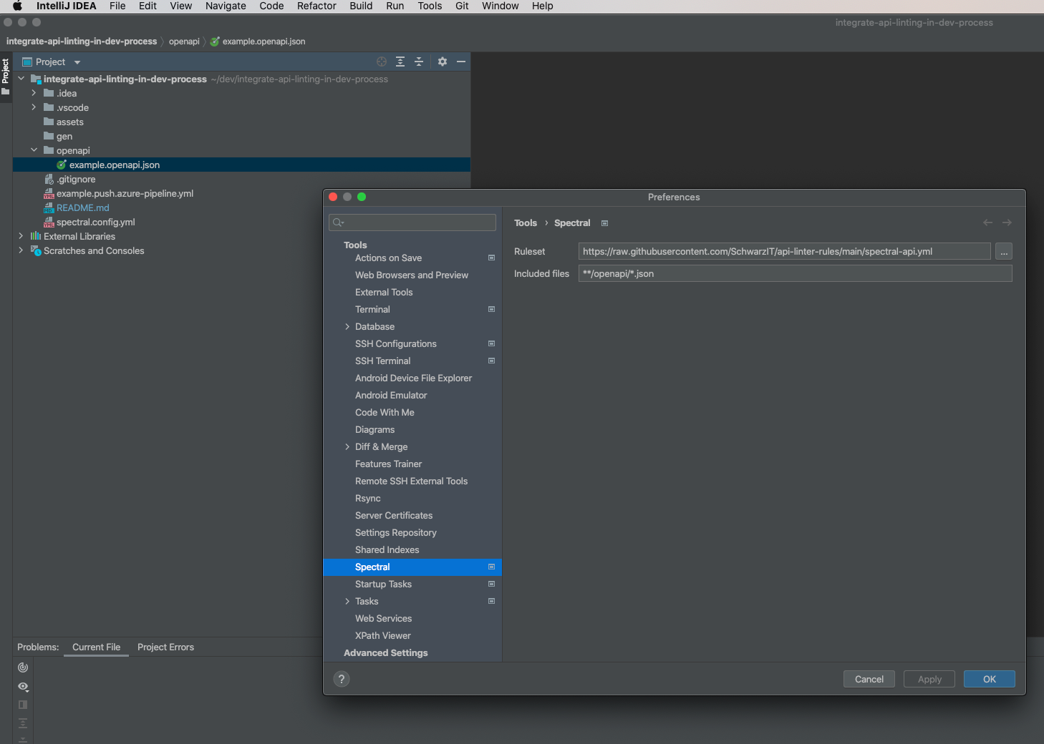The width and height of the screenshot is (1044, 744).
Task: Select Settings Repository entry
Action: click(396, 533)
